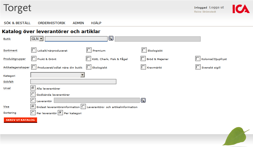Click the SKRIV UT KATALOG button
The height and width of the screenshot is (147, 253).
coord(20,120)
